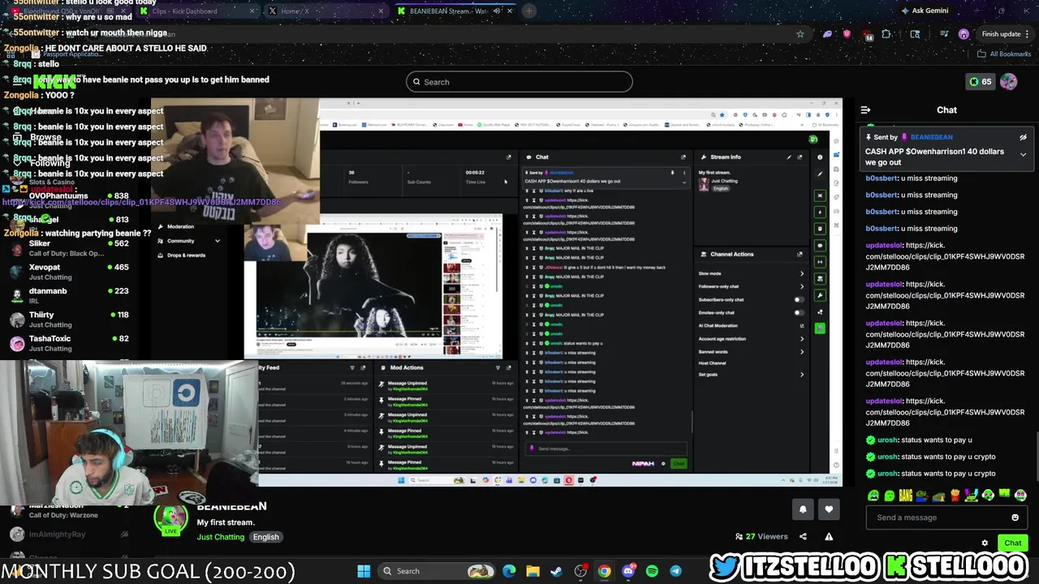Pop out the Stream info panel
This screenshot has height=584, width=1039.
(800, 157)
